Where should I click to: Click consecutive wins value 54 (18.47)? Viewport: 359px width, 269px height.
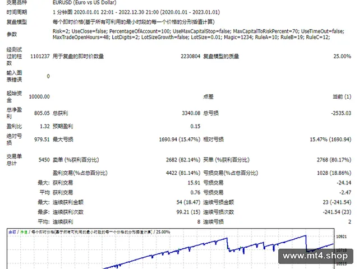[x=188, y=202]
